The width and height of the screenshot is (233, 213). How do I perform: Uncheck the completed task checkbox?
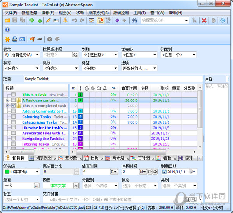click(x=14, y=106)
